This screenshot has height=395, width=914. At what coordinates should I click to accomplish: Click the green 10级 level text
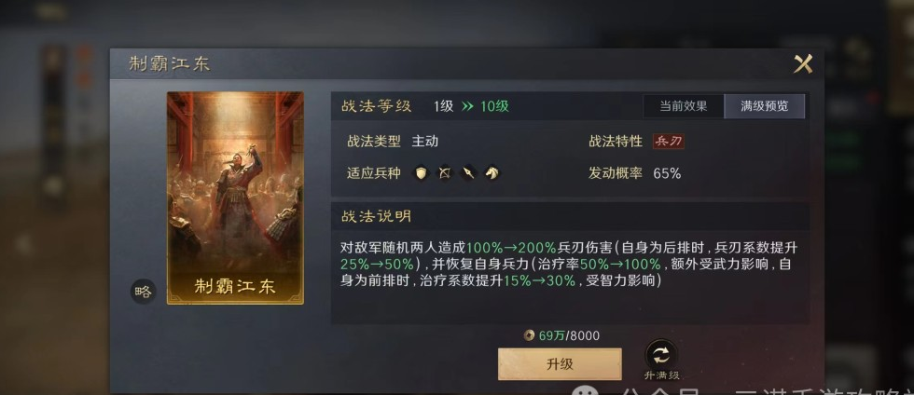(x=494, y=106)
